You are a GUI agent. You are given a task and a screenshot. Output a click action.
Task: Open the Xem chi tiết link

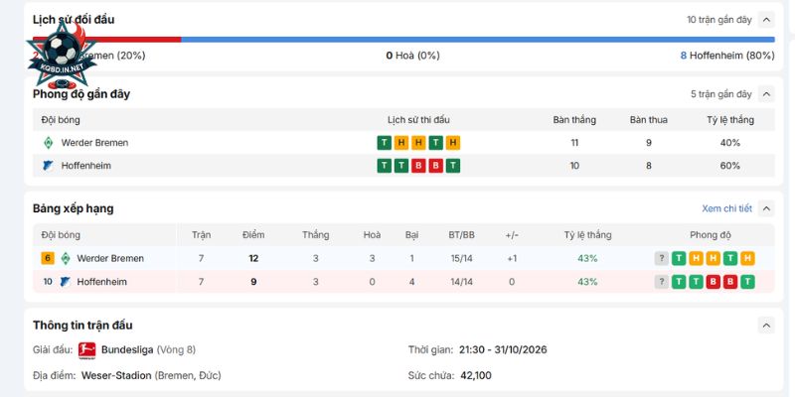[x=726, y=208]
